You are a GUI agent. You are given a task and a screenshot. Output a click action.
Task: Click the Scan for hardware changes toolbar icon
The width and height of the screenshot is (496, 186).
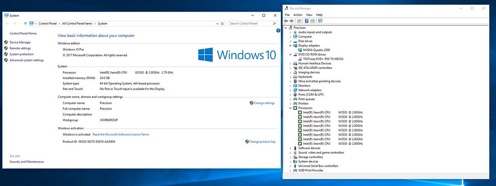[320, 21]
